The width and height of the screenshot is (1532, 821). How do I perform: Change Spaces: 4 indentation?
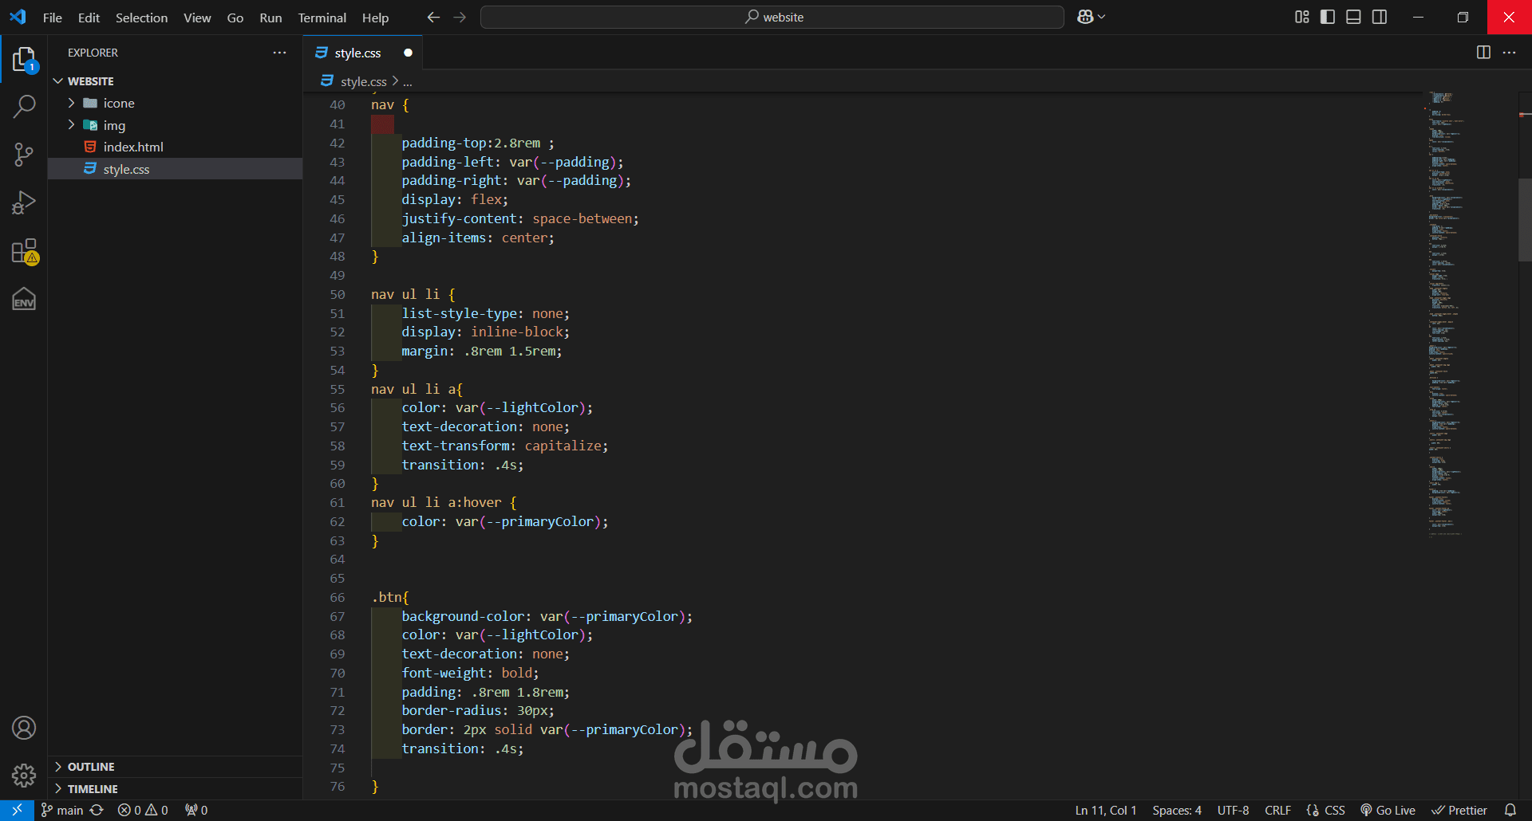click(1177, 810)
